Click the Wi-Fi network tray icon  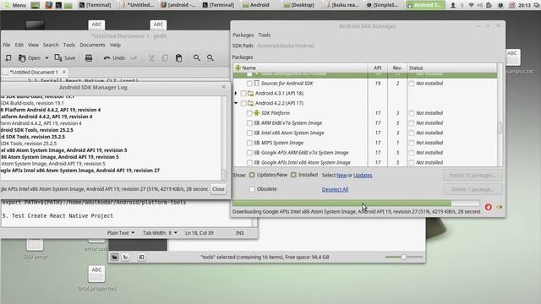click(x=472, y=5)
